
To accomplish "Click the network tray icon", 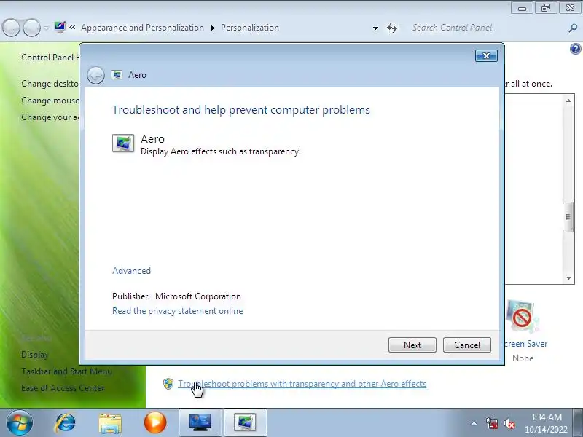I will (x=492, y=423).
